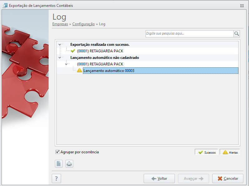Toggle Agrupar por ocorrência checkbox
249x186 pixels.
coord(57,152)
